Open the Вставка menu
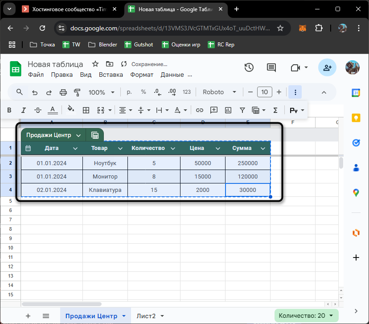 tap(111, 75)
